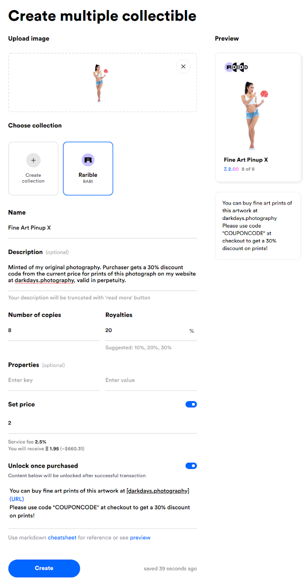Image resolution: width=307 pixels, height=584 pixels.
Task: Remove the uploaded image with the X icon
Action: click(183, 67)
